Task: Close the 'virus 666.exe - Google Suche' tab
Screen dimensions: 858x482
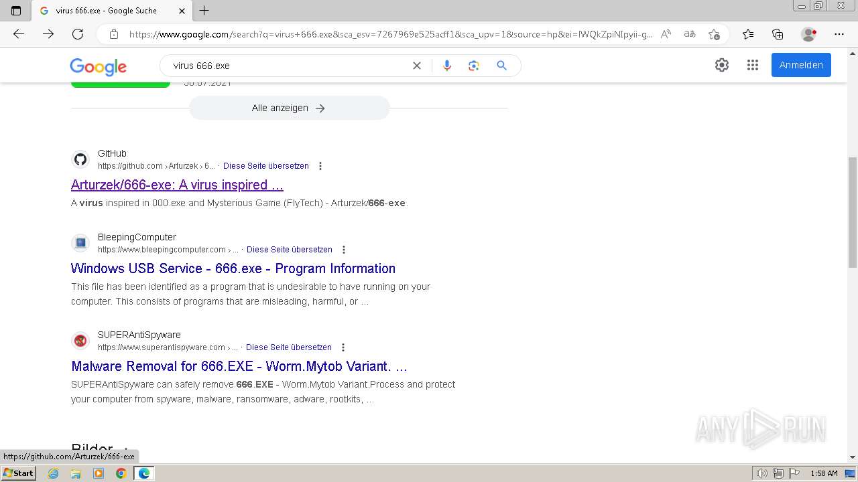Action: click(182, 11)
